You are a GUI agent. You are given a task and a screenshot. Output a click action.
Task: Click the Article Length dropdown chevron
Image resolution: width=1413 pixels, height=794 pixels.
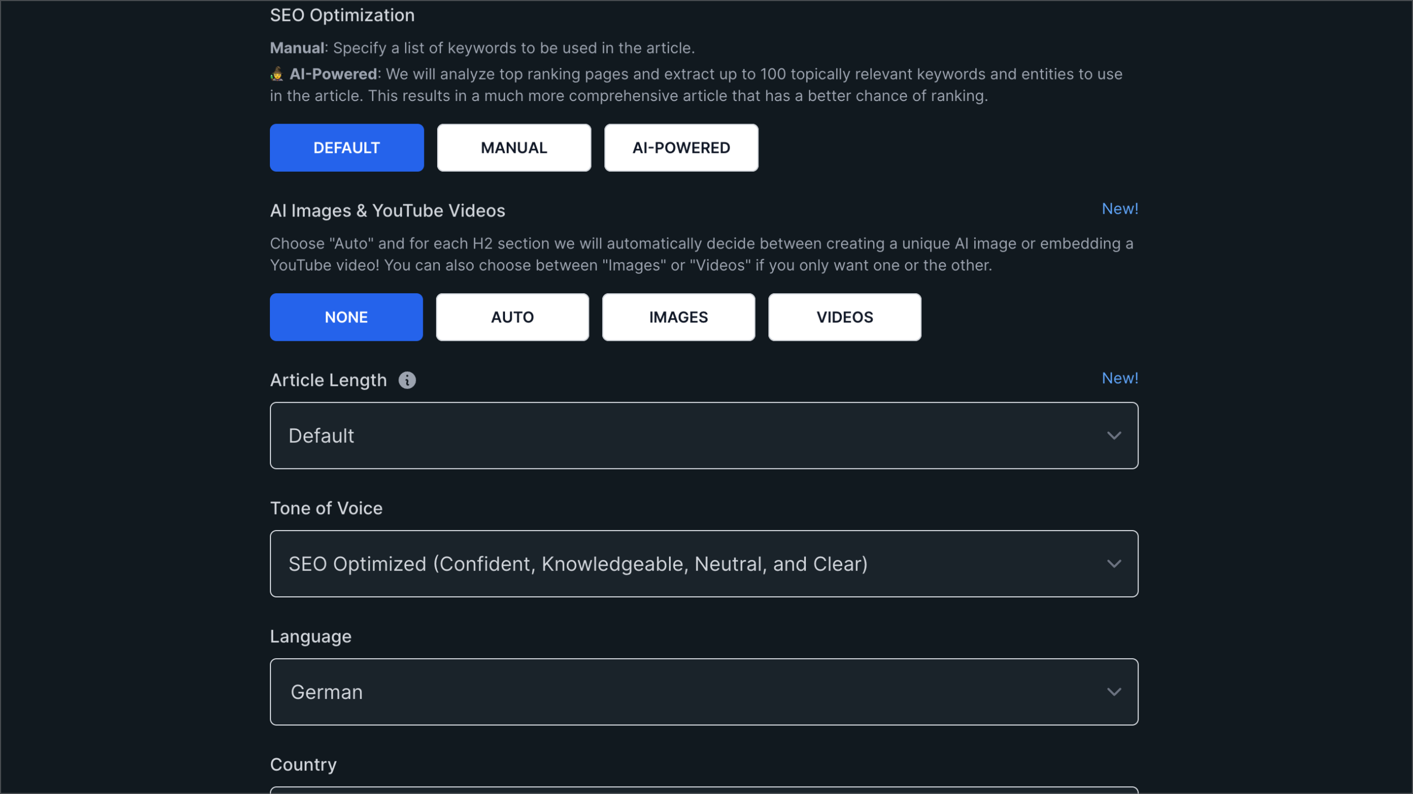point(1114,436)
